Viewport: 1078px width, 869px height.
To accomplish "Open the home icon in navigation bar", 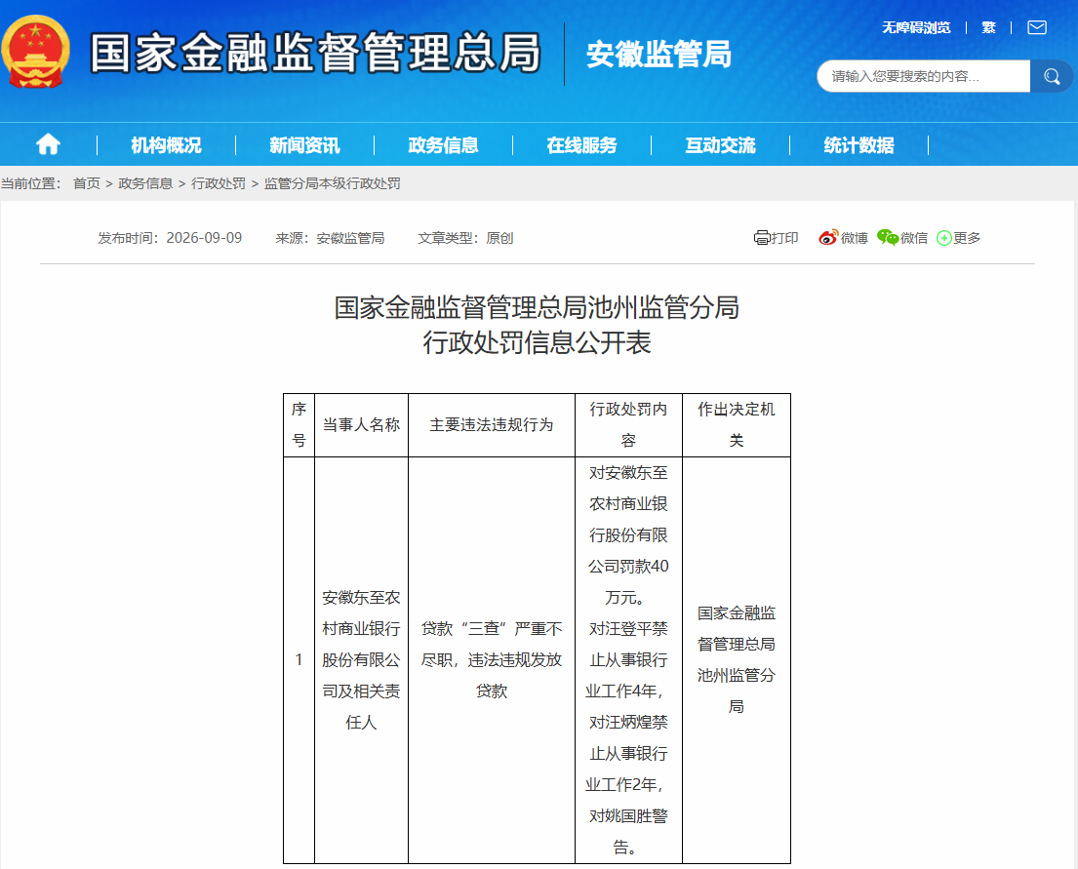I will (x=48, y=144).
